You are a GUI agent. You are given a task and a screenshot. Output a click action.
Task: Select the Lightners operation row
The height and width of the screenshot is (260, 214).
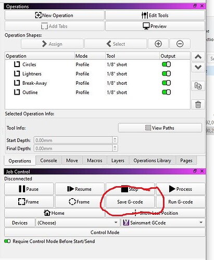97,74
